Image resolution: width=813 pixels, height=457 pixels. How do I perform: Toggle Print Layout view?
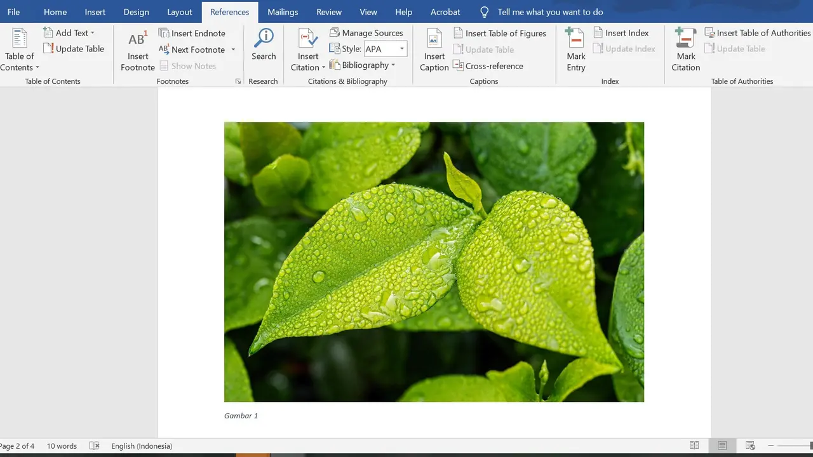[x=722, y=446]
